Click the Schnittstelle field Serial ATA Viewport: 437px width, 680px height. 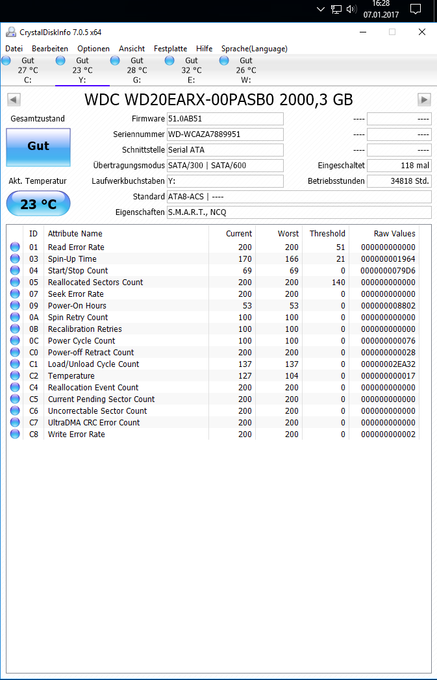[225, 150]
